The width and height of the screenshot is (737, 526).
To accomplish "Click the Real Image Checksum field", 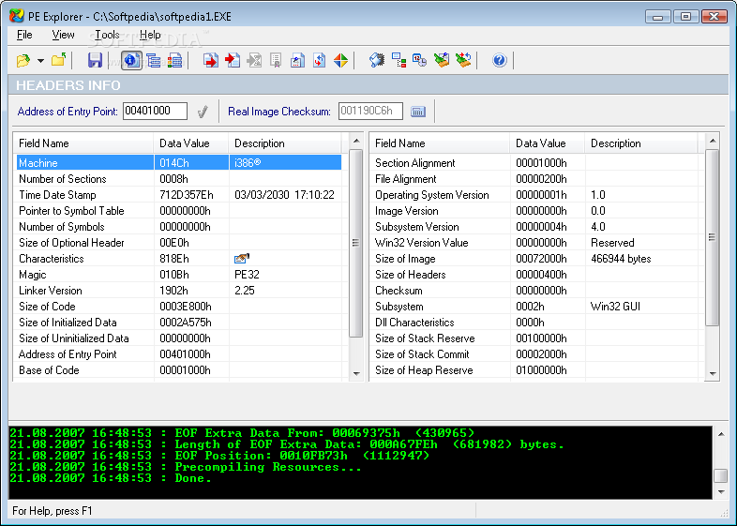I will coord(370,111).
